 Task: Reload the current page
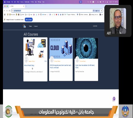[9, 11]
